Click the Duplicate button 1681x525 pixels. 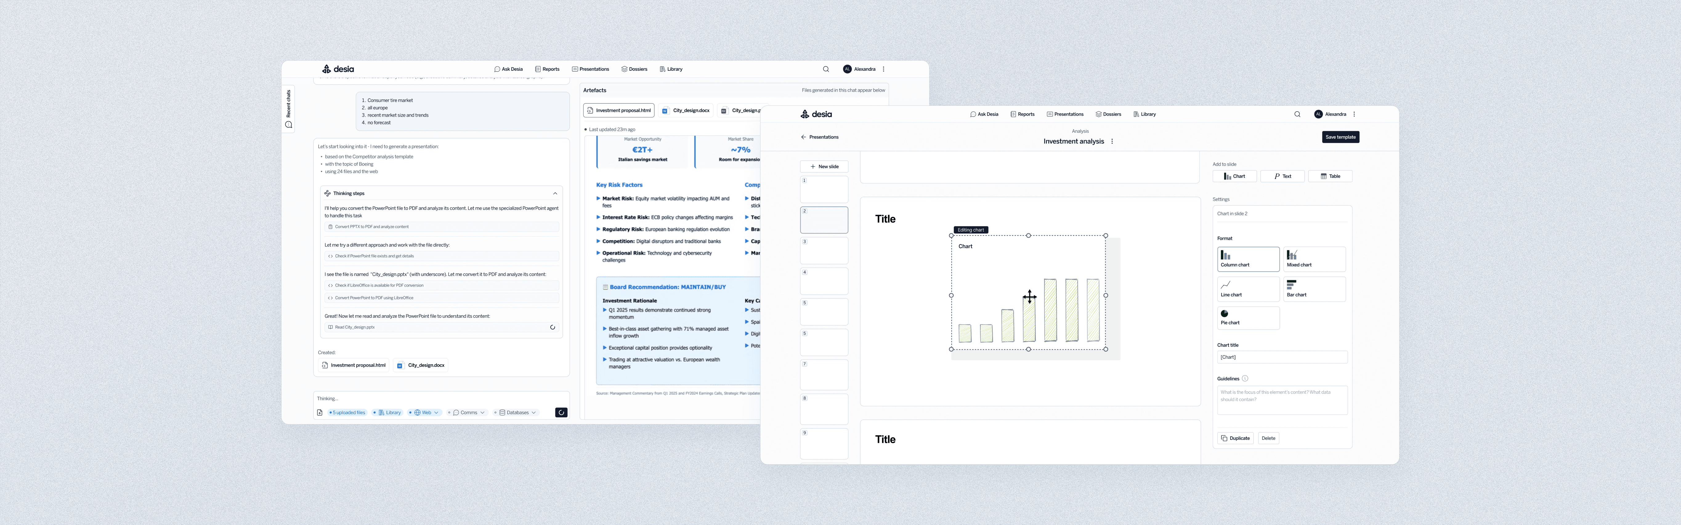tap(1235, 438)
